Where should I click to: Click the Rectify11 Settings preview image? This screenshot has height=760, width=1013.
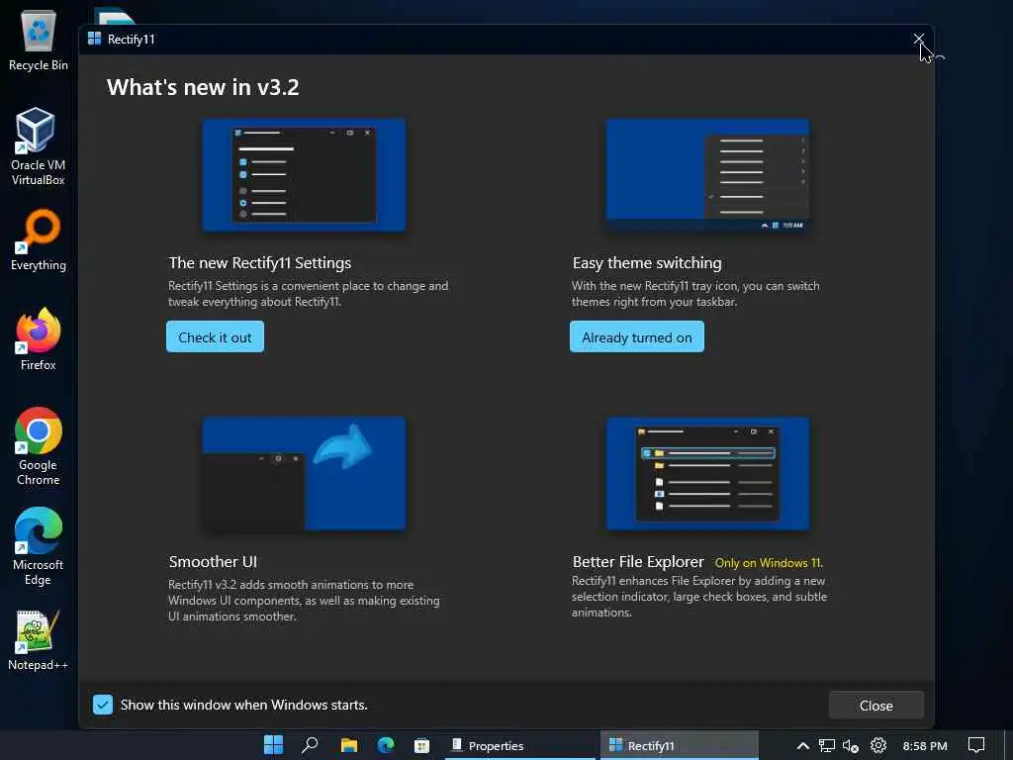[x=305, y=175]
